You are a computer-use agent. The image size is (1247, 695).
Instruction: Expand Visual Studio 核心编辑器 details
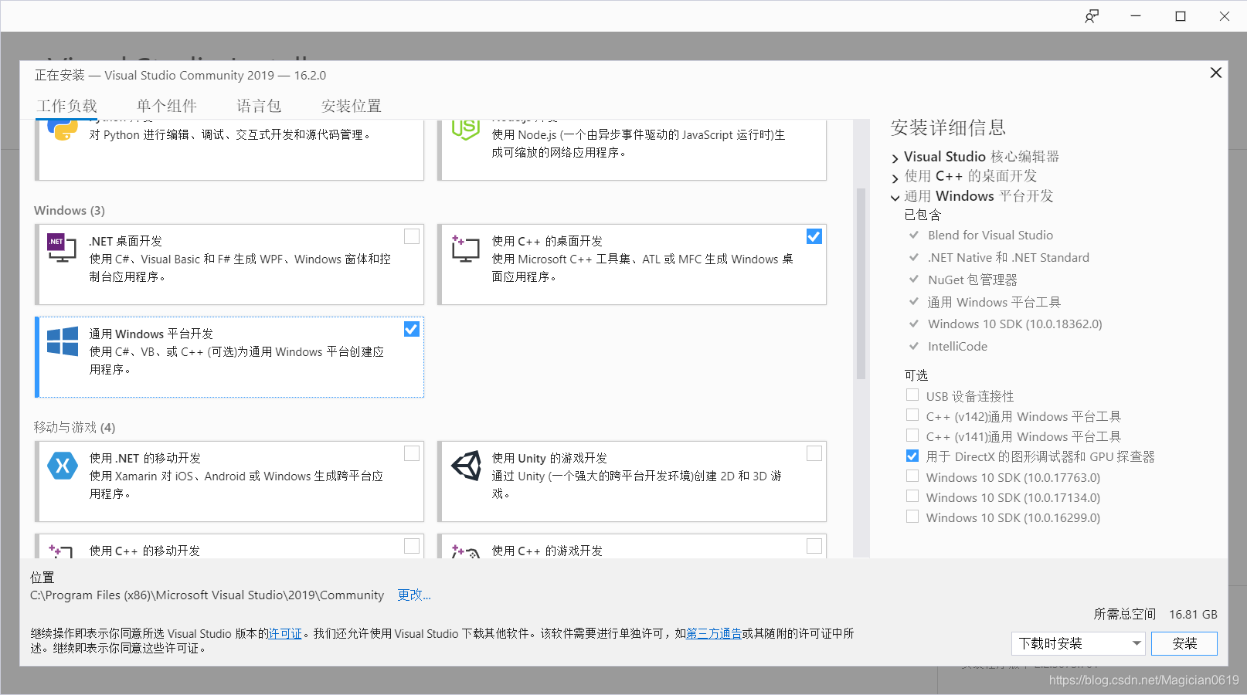[x=895, y=158]
